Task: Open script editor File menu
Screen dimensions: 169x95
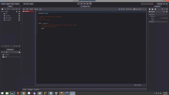Action: point(24,9)
